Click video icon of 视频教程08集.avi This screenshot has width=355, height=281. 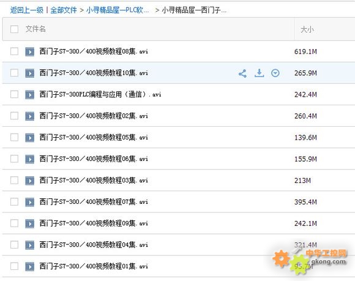pyautogui.click(x=29, y=51)
